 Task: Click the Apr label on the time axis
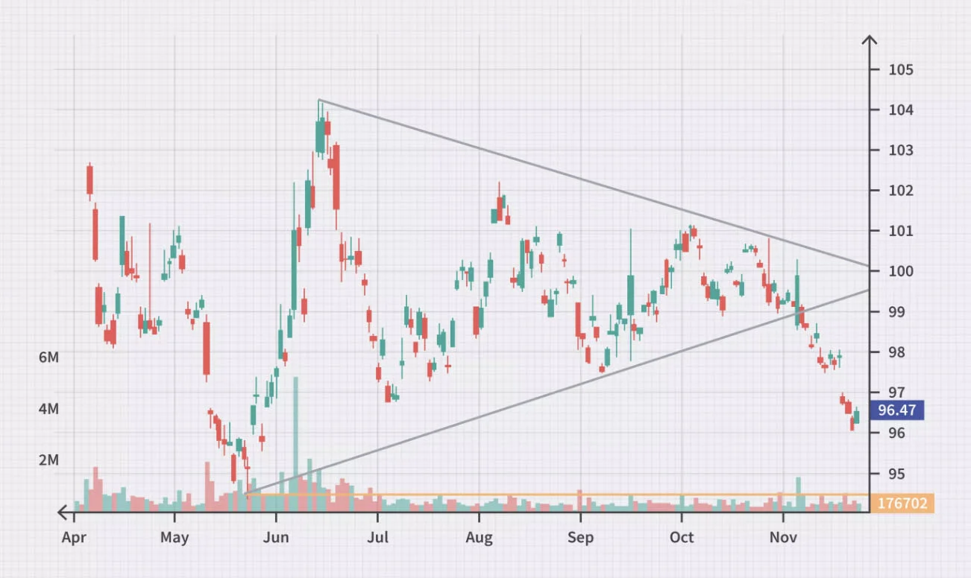point(73,537)
